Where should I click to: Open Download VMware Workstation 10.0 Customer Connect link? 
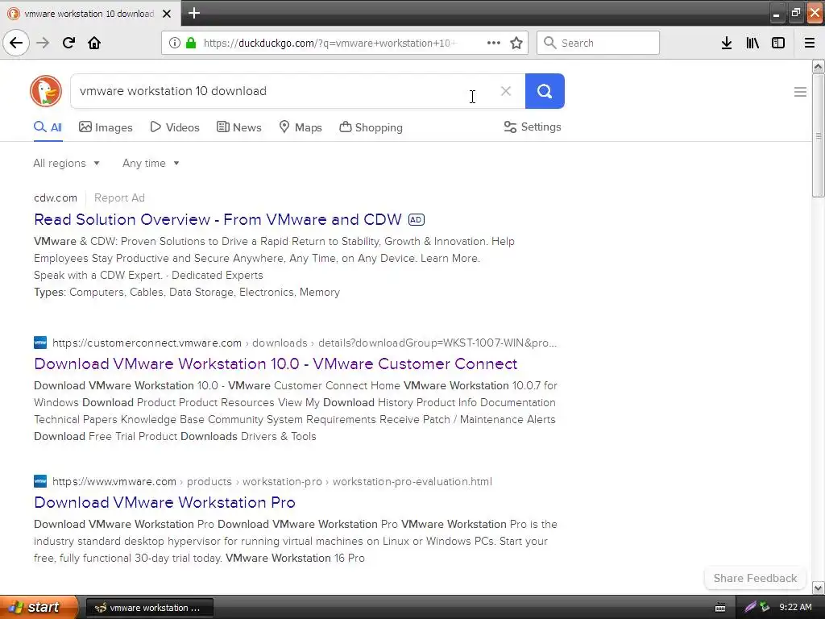click(276, 364)
